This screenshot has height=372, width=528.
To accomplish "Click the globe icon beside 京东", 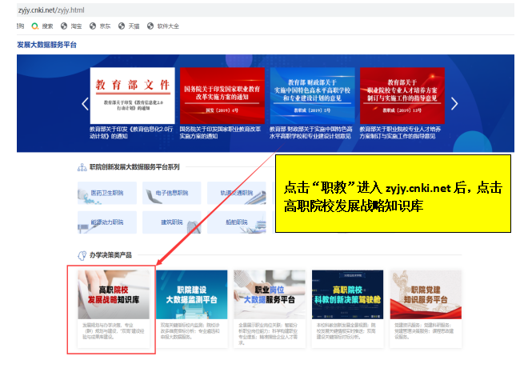I will (93, 26).
